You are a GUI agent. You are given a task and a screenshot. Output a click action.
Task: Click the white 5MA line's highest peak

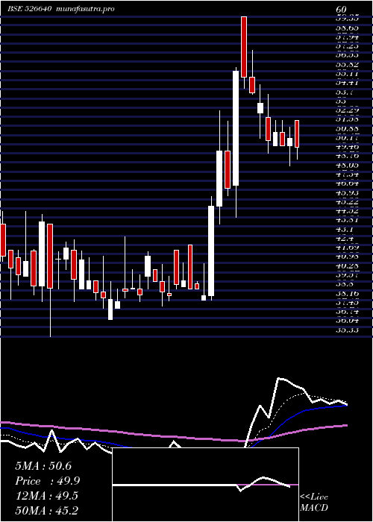click(280, 379)
